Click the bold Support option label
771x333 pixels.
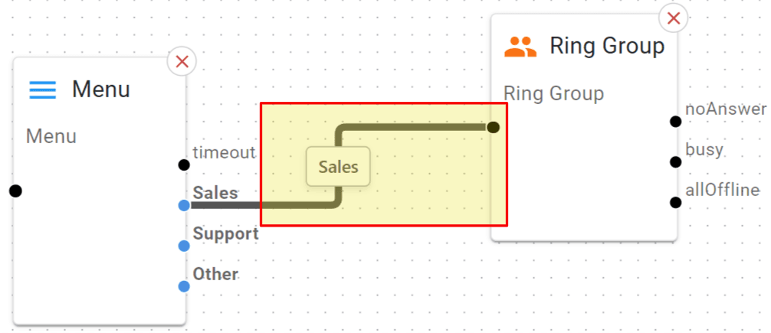pos(225,233)
